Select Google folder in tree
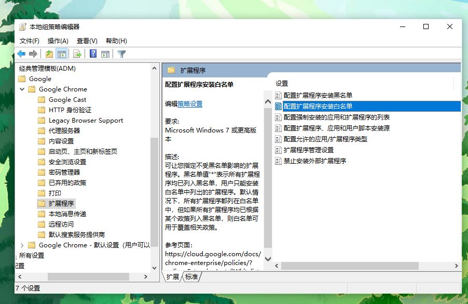 [40, 79]
